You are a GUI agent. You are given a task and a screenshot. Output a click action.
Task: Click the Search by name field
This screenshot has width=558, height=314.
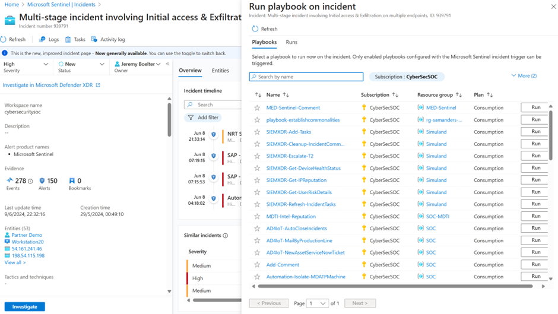306,77
